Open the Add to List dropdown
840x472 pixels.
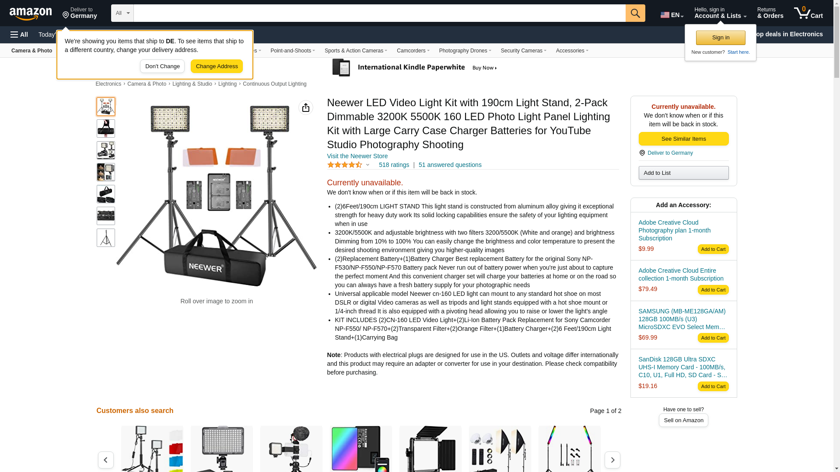click(683, 173)
